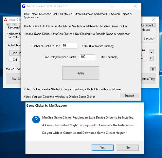Close the driver install dialog
Viewport: 162px width, 158px height.
click(140, 106)
